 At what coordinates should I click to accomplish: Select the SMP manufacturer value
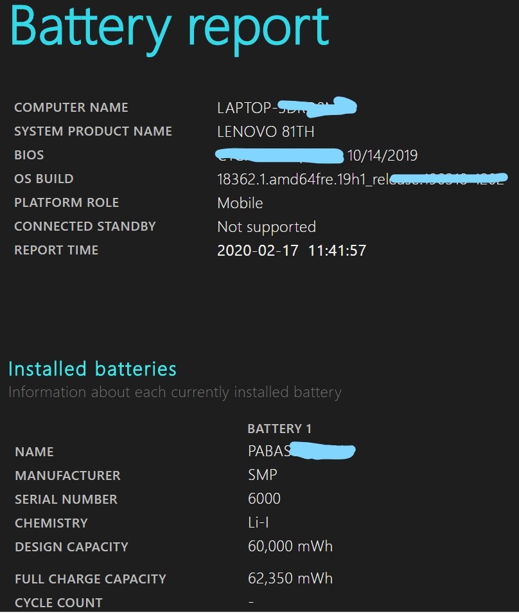tap(263, 475)
